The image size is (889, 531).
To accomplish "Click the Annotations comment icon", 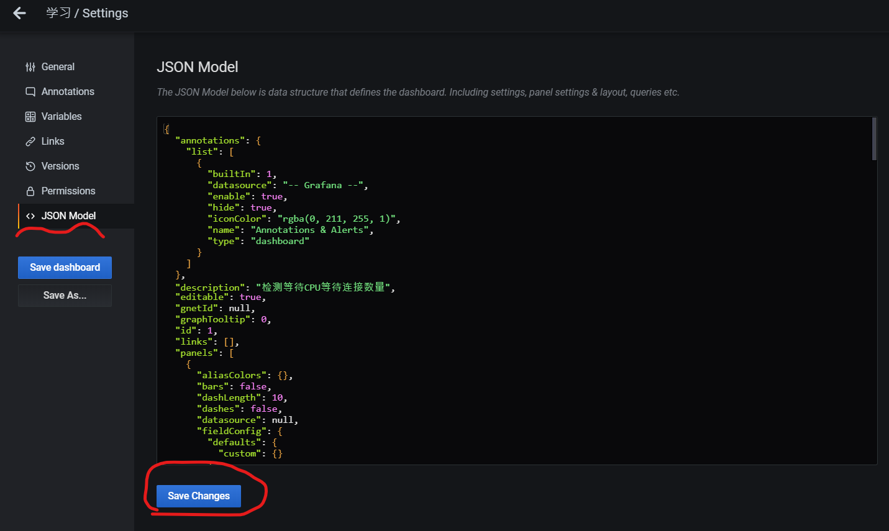I will [x=30, y=92].
